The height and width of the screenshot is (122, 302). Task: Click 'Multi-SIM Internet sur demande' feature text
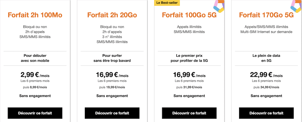266,32
